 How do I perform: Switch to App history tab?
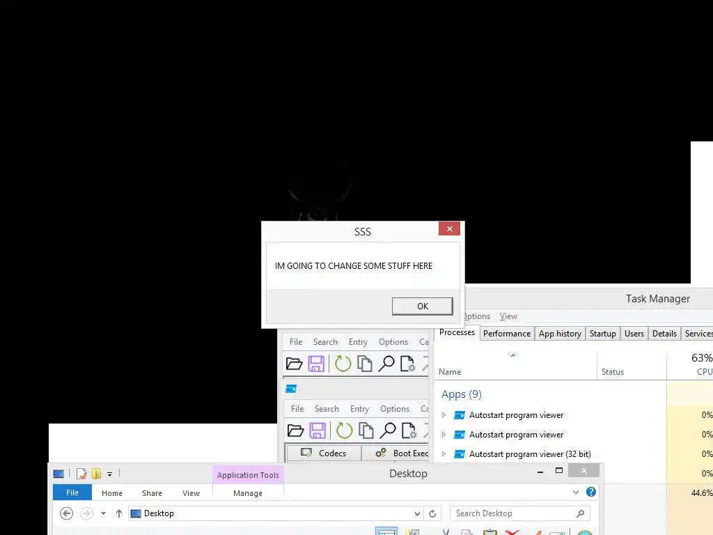point(560,334)
